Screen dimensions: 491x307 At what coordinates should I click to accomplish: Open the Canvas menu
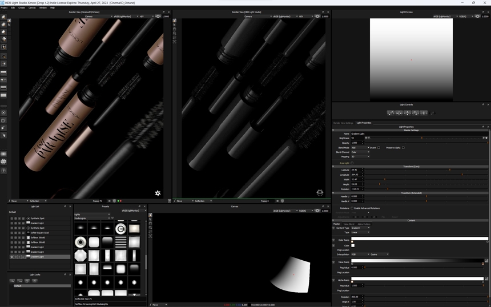[x=32, y=7]
